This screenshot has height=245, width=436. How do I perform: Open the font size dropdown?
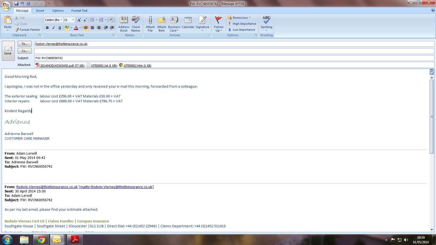[73, 20]
